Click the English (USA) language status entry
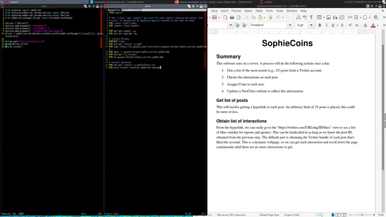 tap(292, 215)
